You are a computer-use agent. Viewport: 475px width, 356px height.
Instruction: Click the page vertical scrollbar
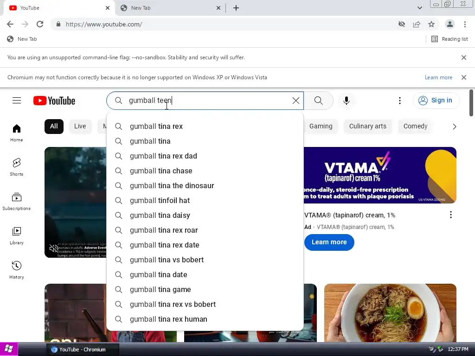471,103
